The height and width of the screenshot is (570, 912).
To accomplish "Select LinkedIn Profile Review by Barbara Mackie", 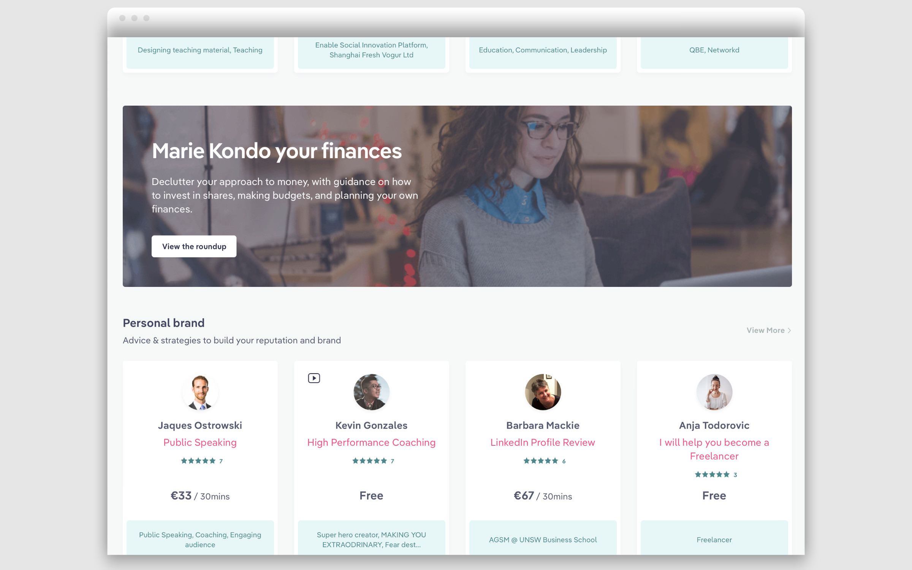I will pyautogui.click(x=542, y=442).
